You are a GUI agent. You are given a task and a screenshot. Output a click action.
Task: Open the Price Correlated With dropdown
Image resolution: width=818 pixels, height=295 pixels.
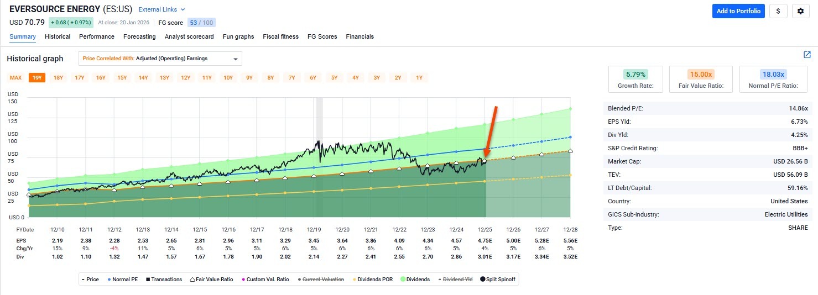pos(161,59)
